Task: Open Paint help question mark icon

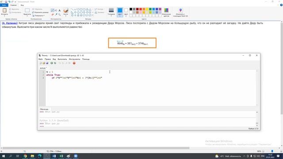Action: click(x=281, y=5)
